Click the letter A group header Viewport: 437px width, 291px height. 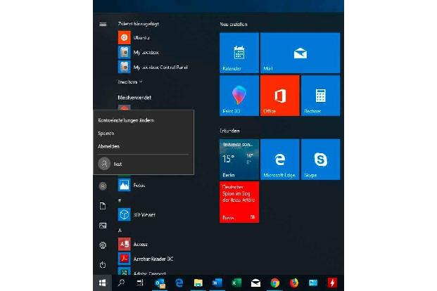coord(120,231)
